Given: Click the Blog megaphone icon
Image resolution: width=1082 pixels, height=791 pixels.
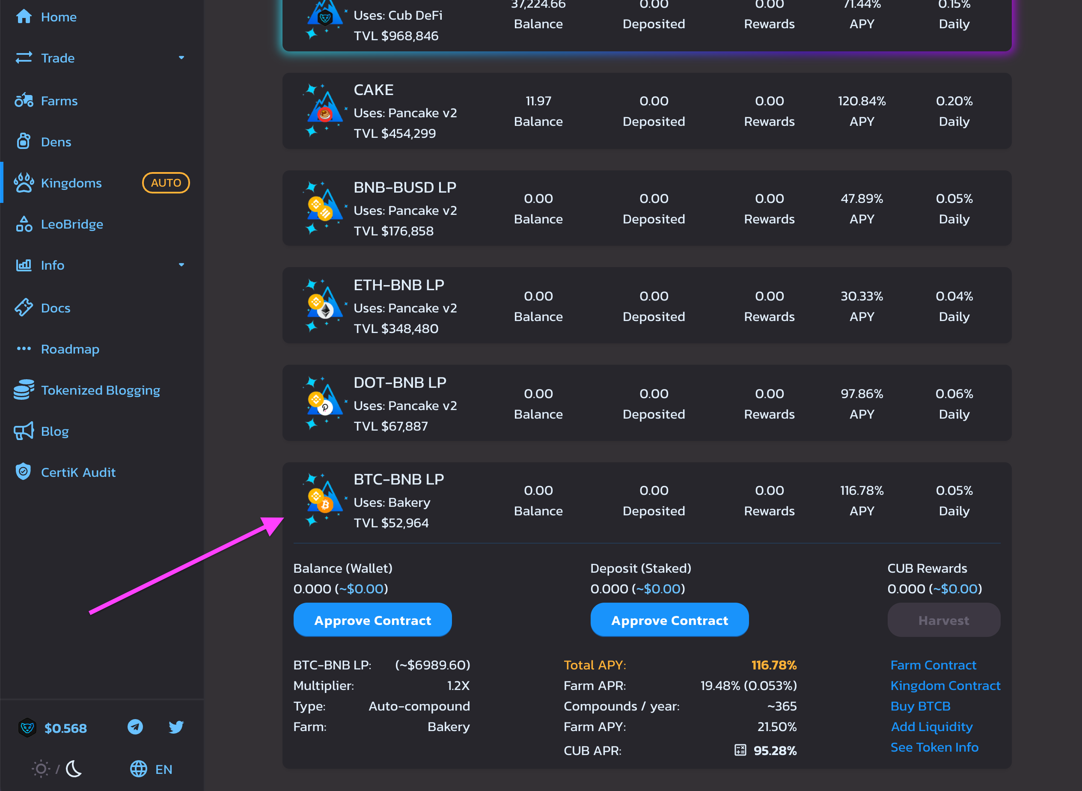Looking at the screenshot, I should coord(24,431).
